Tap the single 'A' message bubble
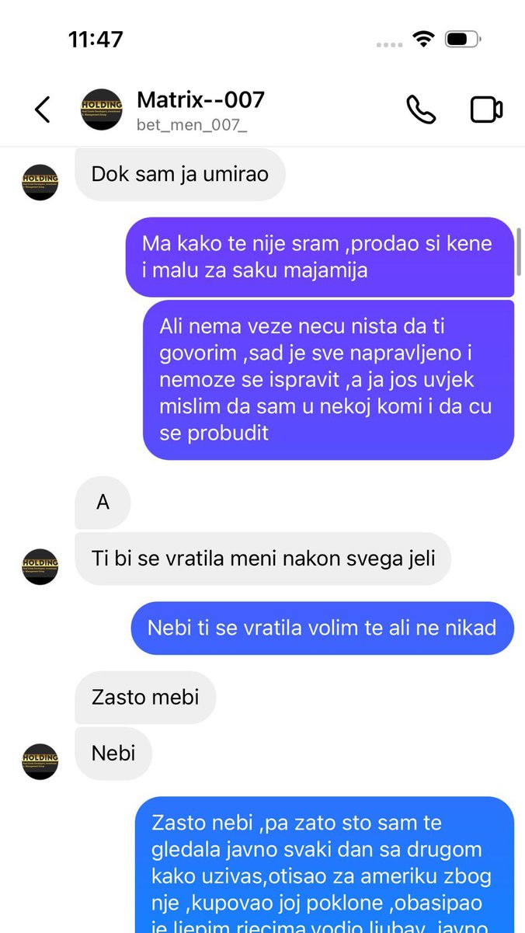Screen dimensions: 525x933 click(103, 503)
